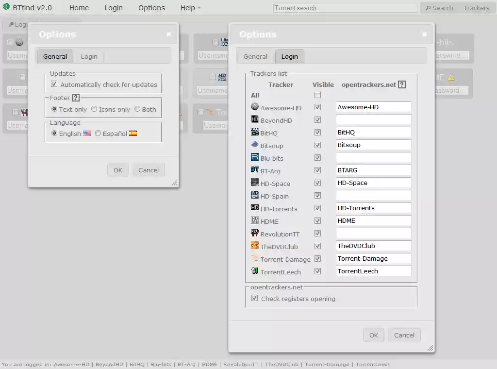Open the Login tab in left Options dialog

coord(89,56)
